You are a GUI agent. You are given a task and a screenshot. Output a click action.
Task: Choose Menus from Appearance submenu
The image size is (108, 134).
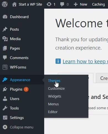click(x=53, y=104)
